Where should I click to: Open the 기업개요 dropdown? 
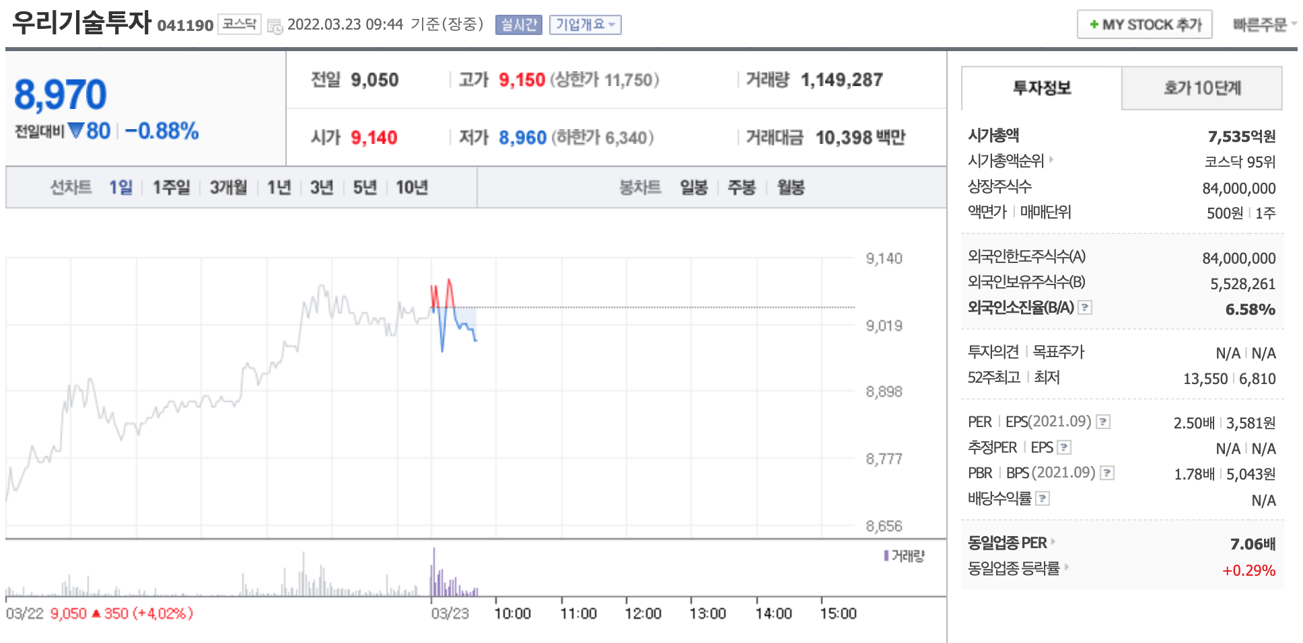tap(585, 25)
